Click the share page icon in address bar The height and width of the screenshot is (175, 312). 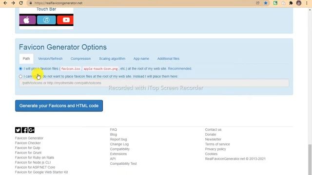click(x=258, y=3)
